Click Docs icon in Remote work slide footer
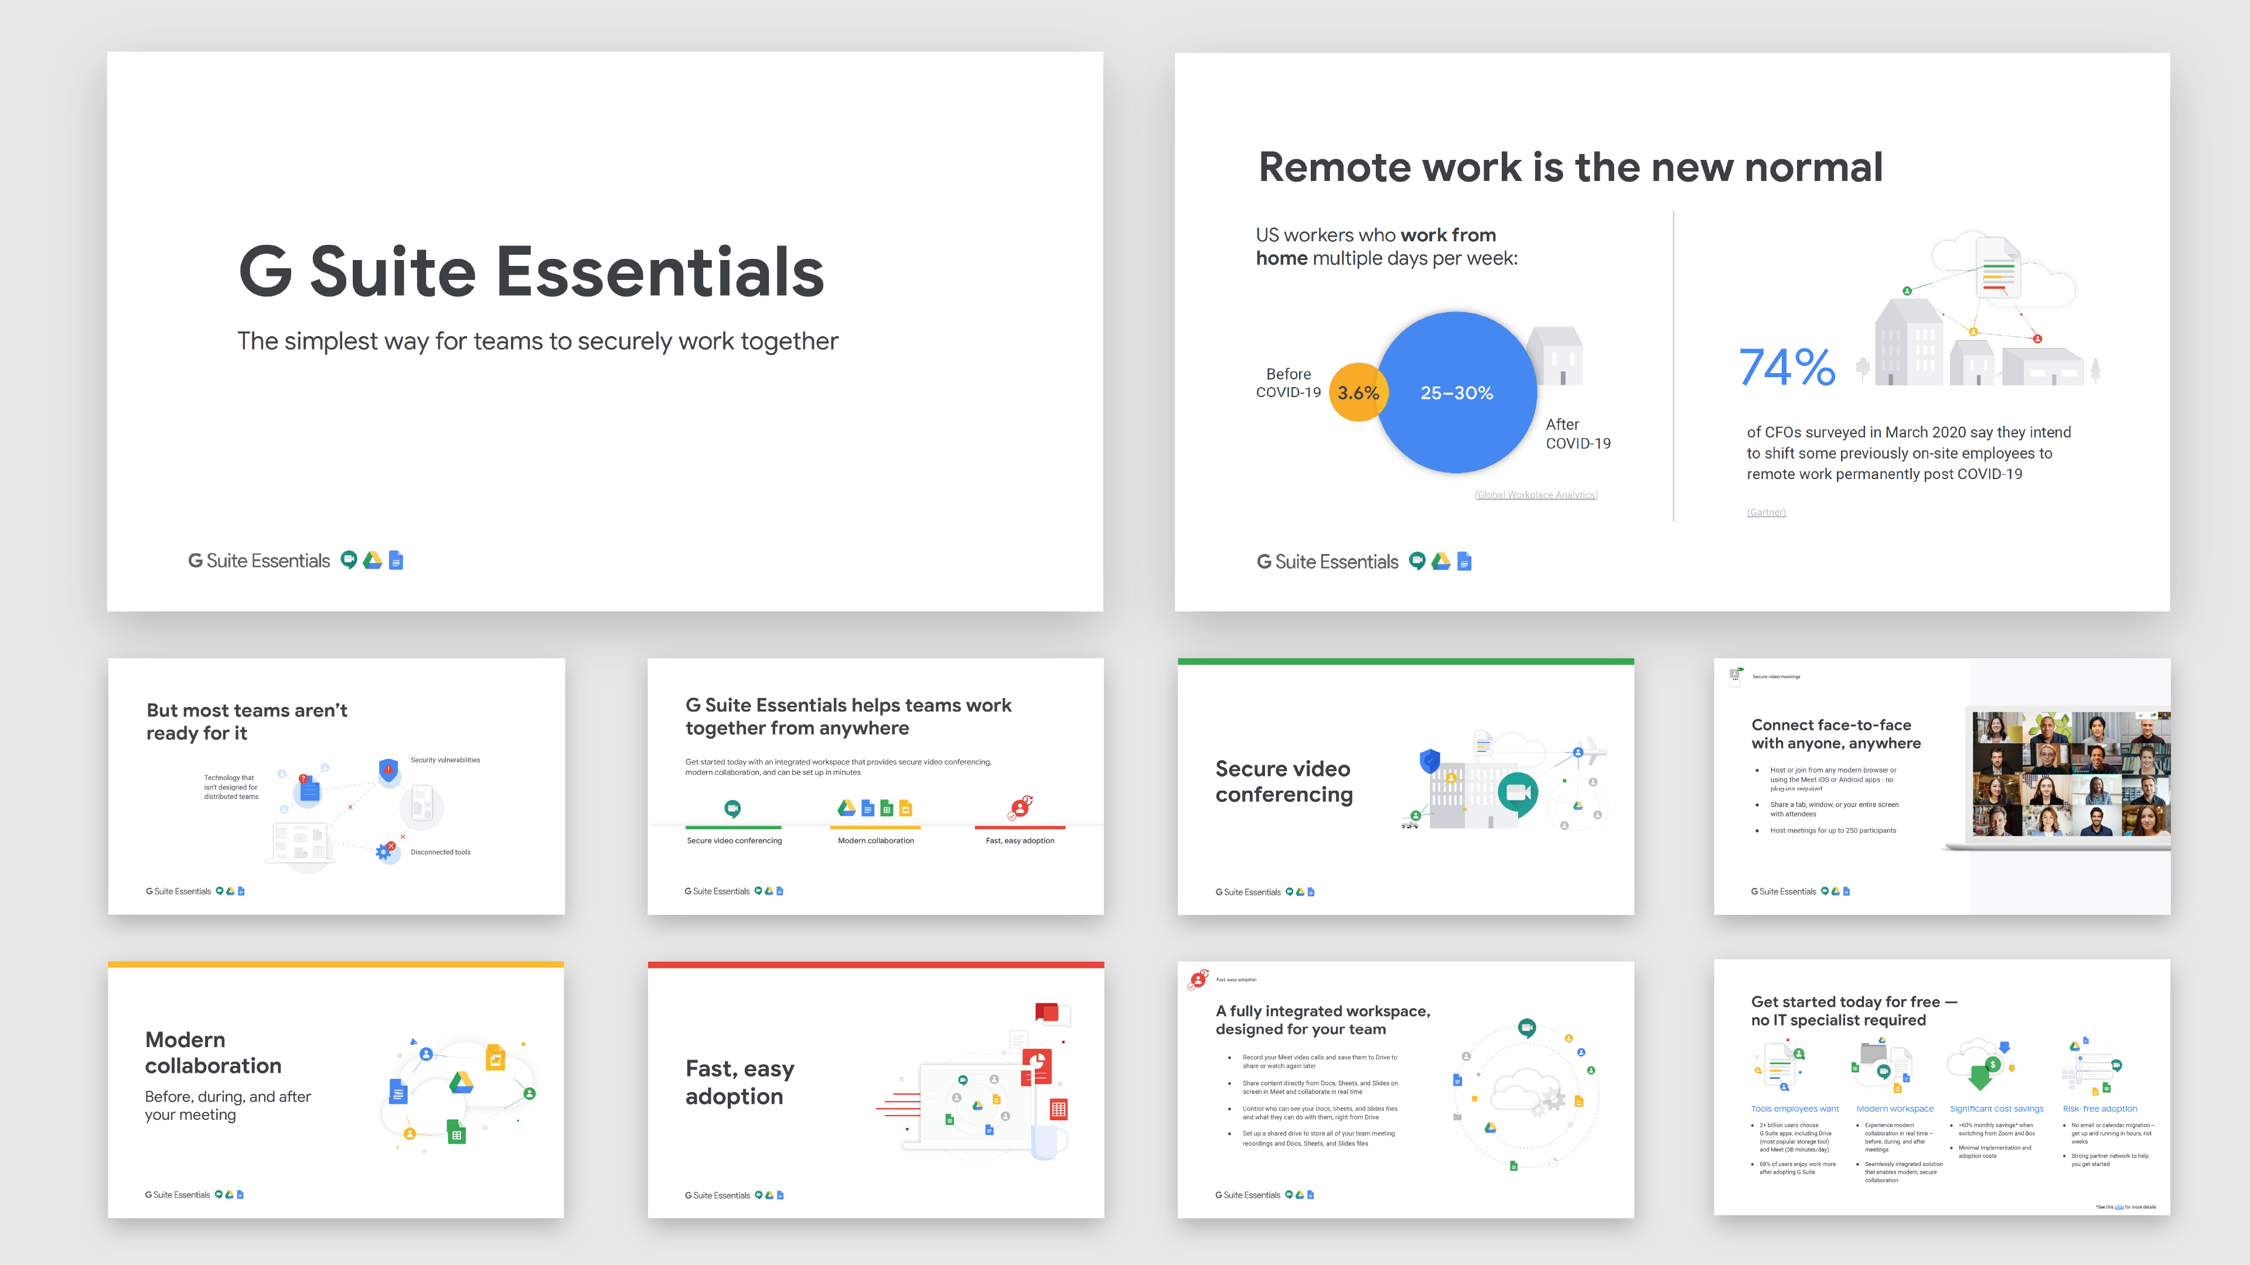Screen dimensions: 2250x1265 click(1465, 562)
